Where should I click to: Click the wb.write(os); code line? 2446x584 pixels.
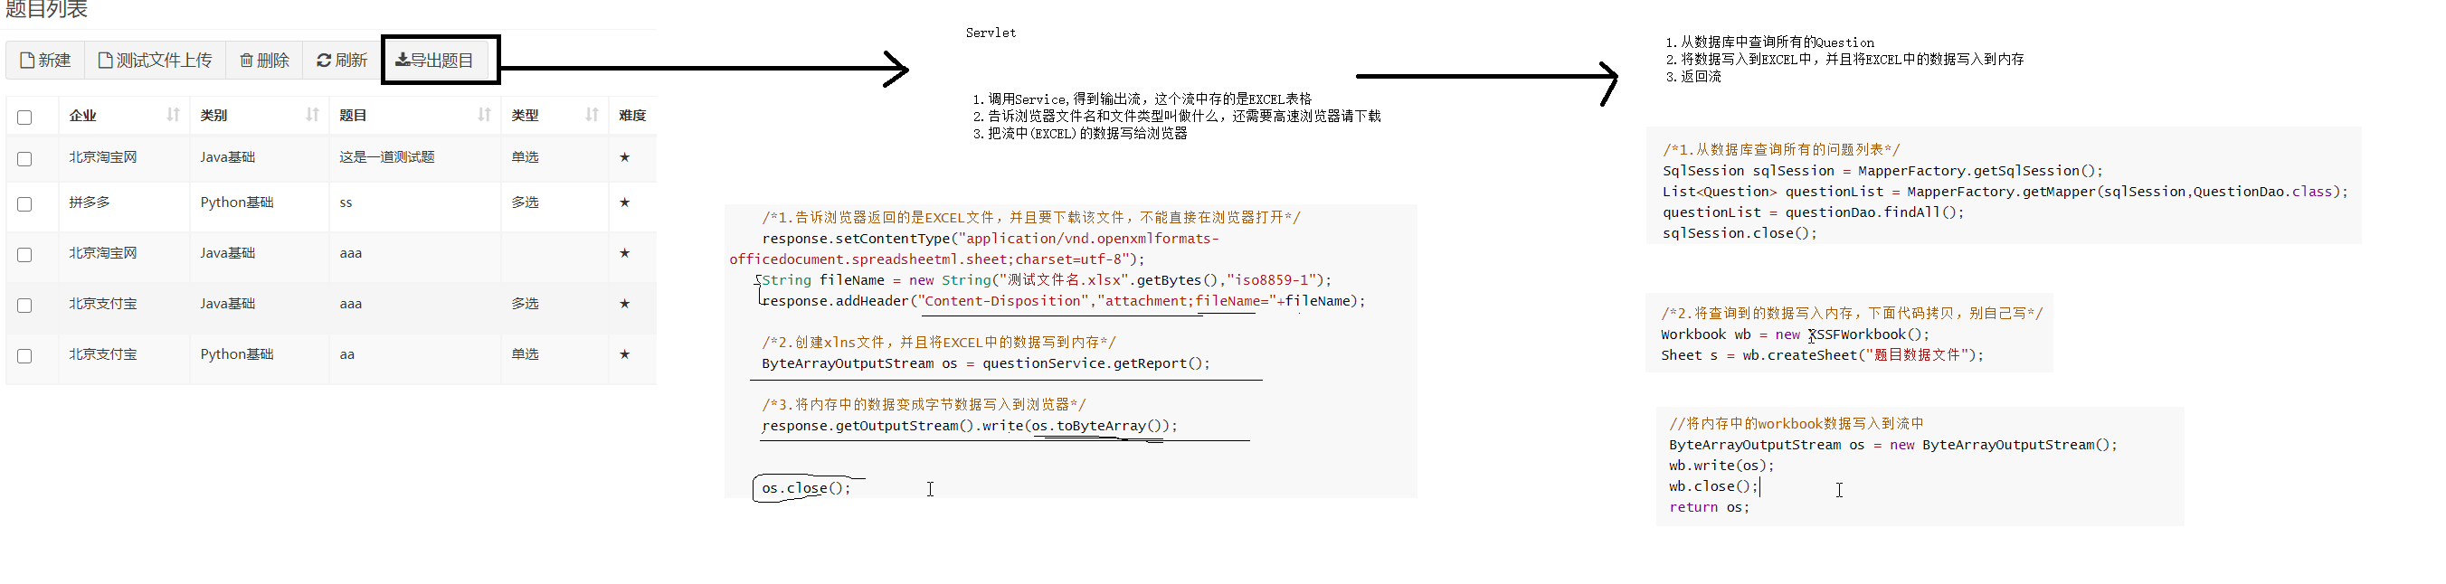coord(1721,466)
